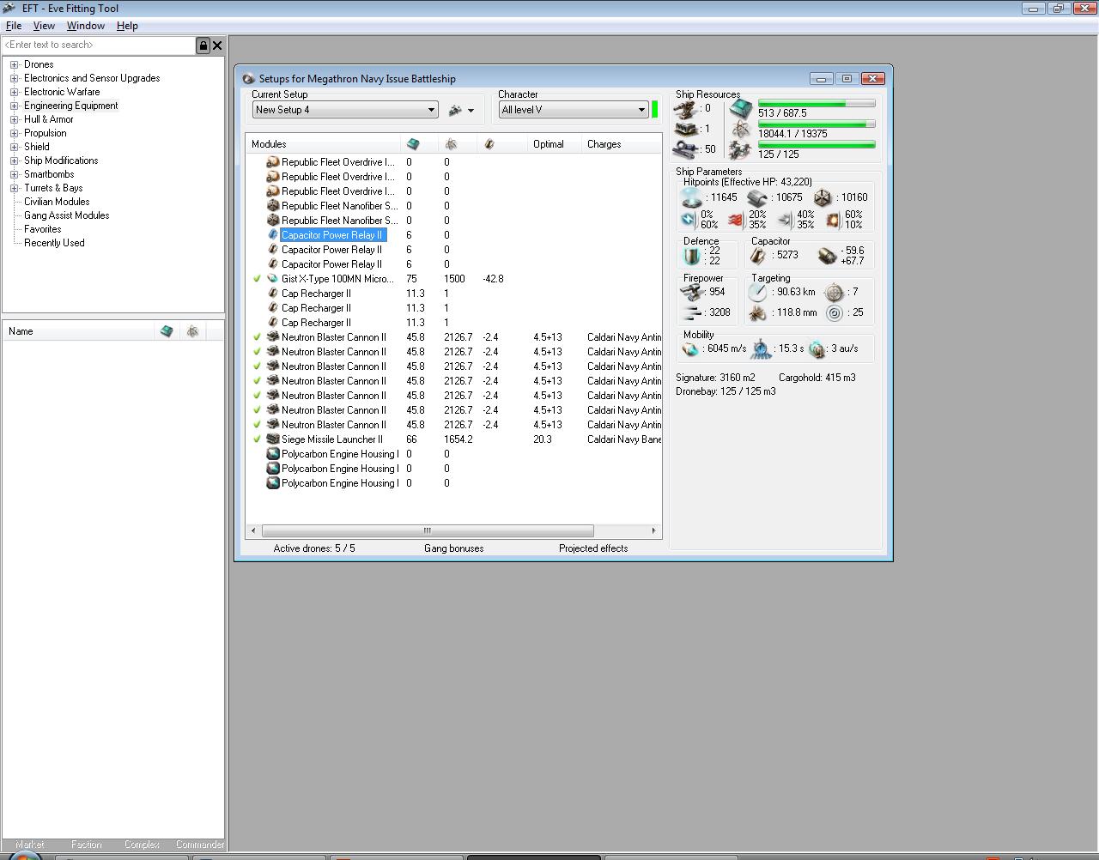The height and width of the screenshot is (860, 1099).
Task: Switch to the Faction tab
Action: coord(86,845)
